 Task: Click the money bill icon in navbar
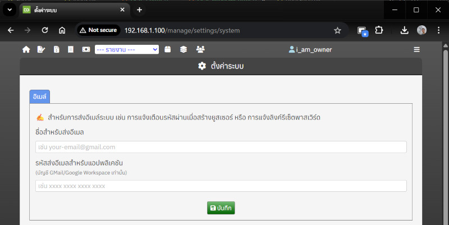[x=86, y=49]
